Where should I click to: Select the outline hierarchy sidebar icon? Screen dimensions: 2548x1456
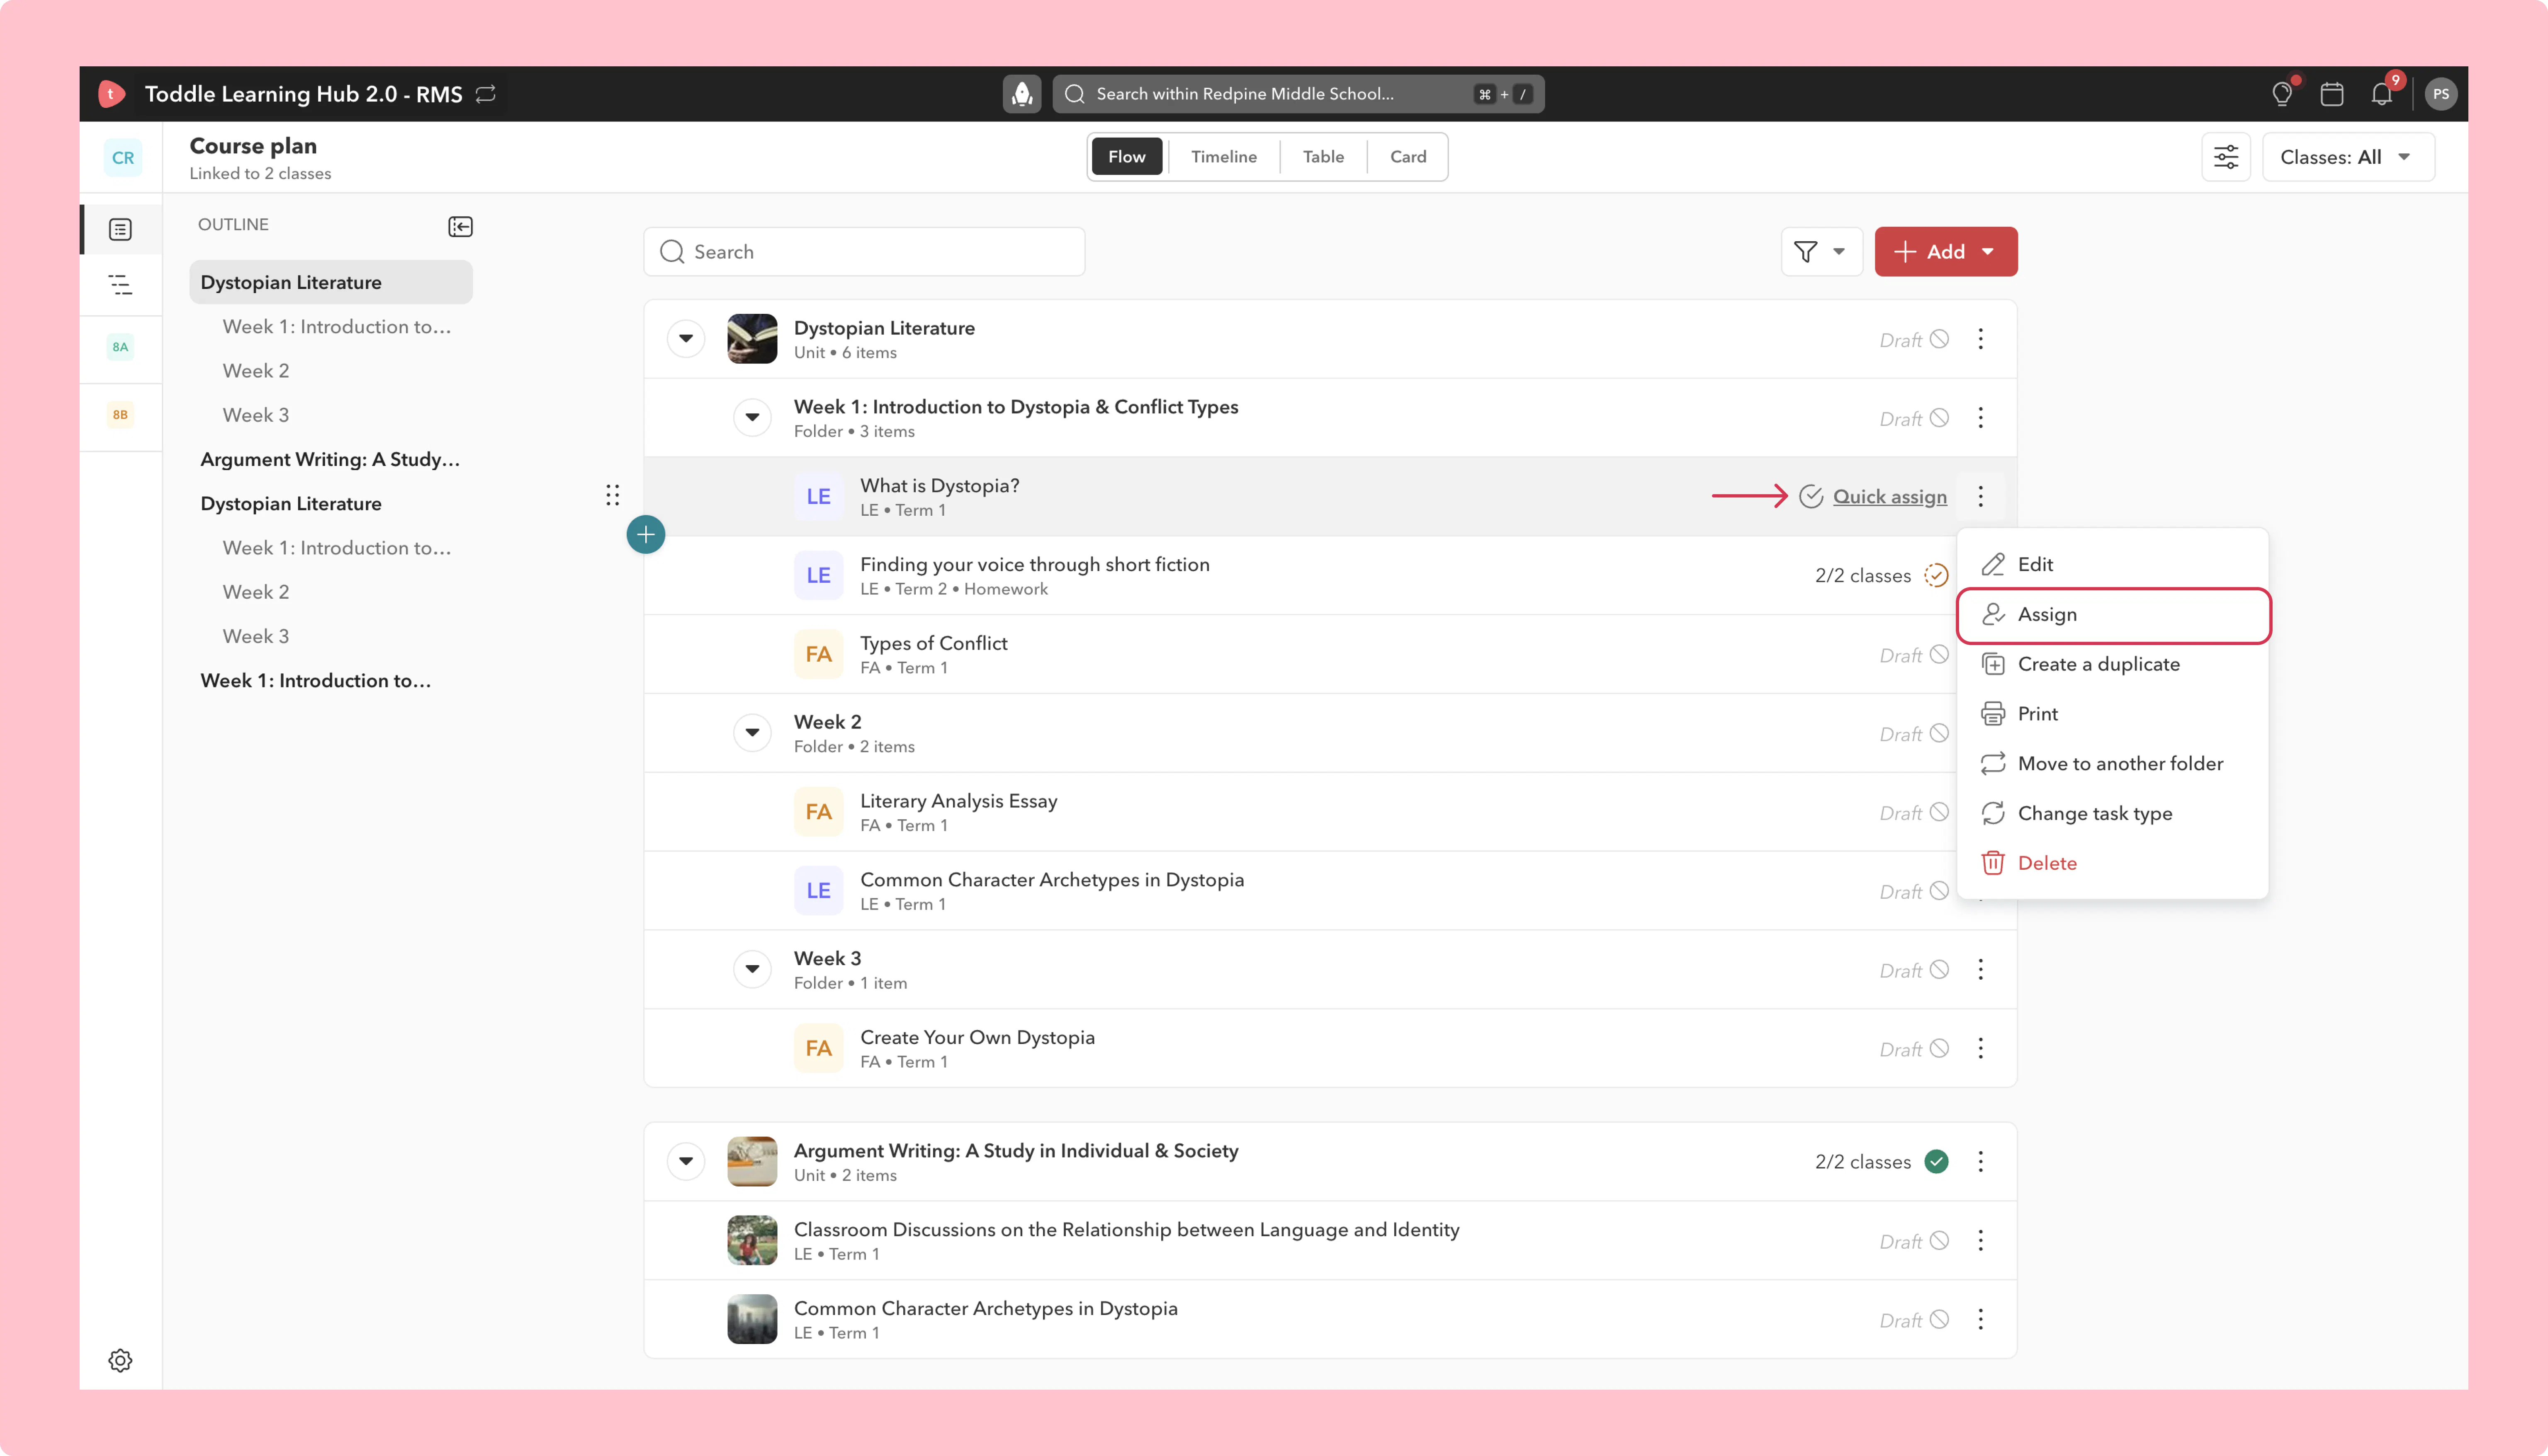120,285
